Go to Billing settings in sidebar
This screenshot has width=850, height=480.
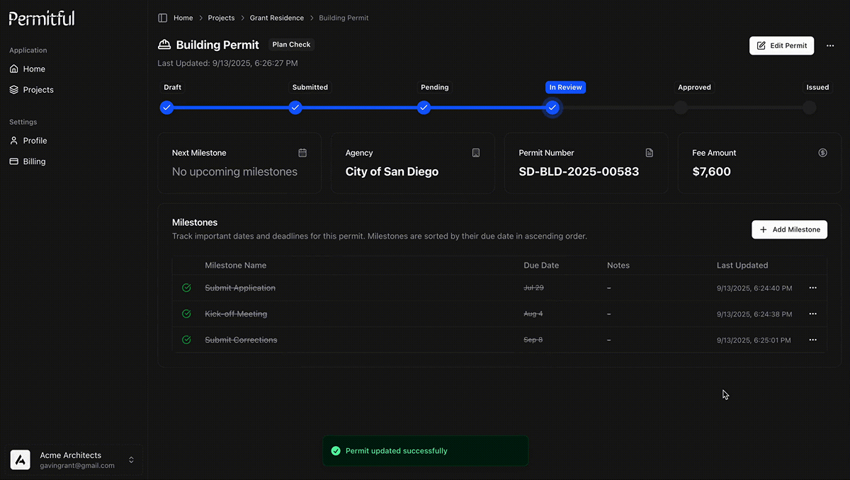click(34, 161)
